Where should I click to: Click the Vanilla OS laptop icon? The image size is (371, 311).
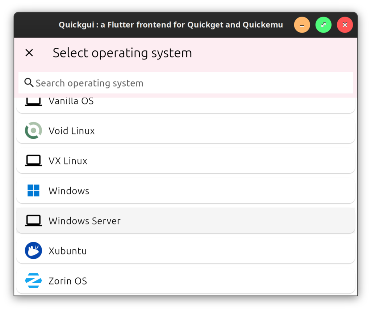click(33, 102)
